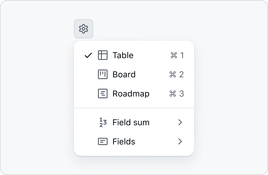Click the Fields card icon
The image size is (268, 175).
coord(103,141)
